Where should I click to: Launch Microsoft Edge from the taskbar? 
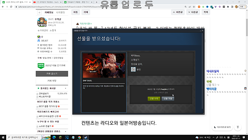click(54, 138)
